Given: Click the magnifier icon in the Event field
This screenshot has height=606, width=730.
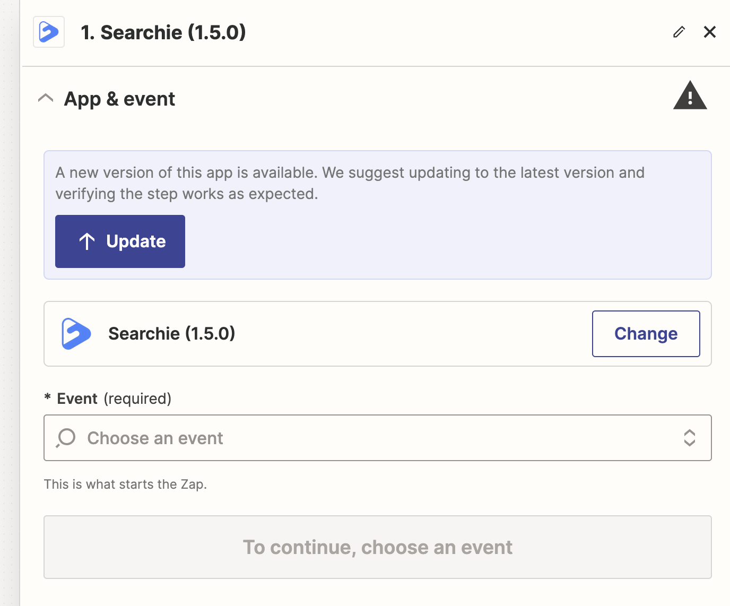Looking at the screenshot, I should [x=66, y=438].
